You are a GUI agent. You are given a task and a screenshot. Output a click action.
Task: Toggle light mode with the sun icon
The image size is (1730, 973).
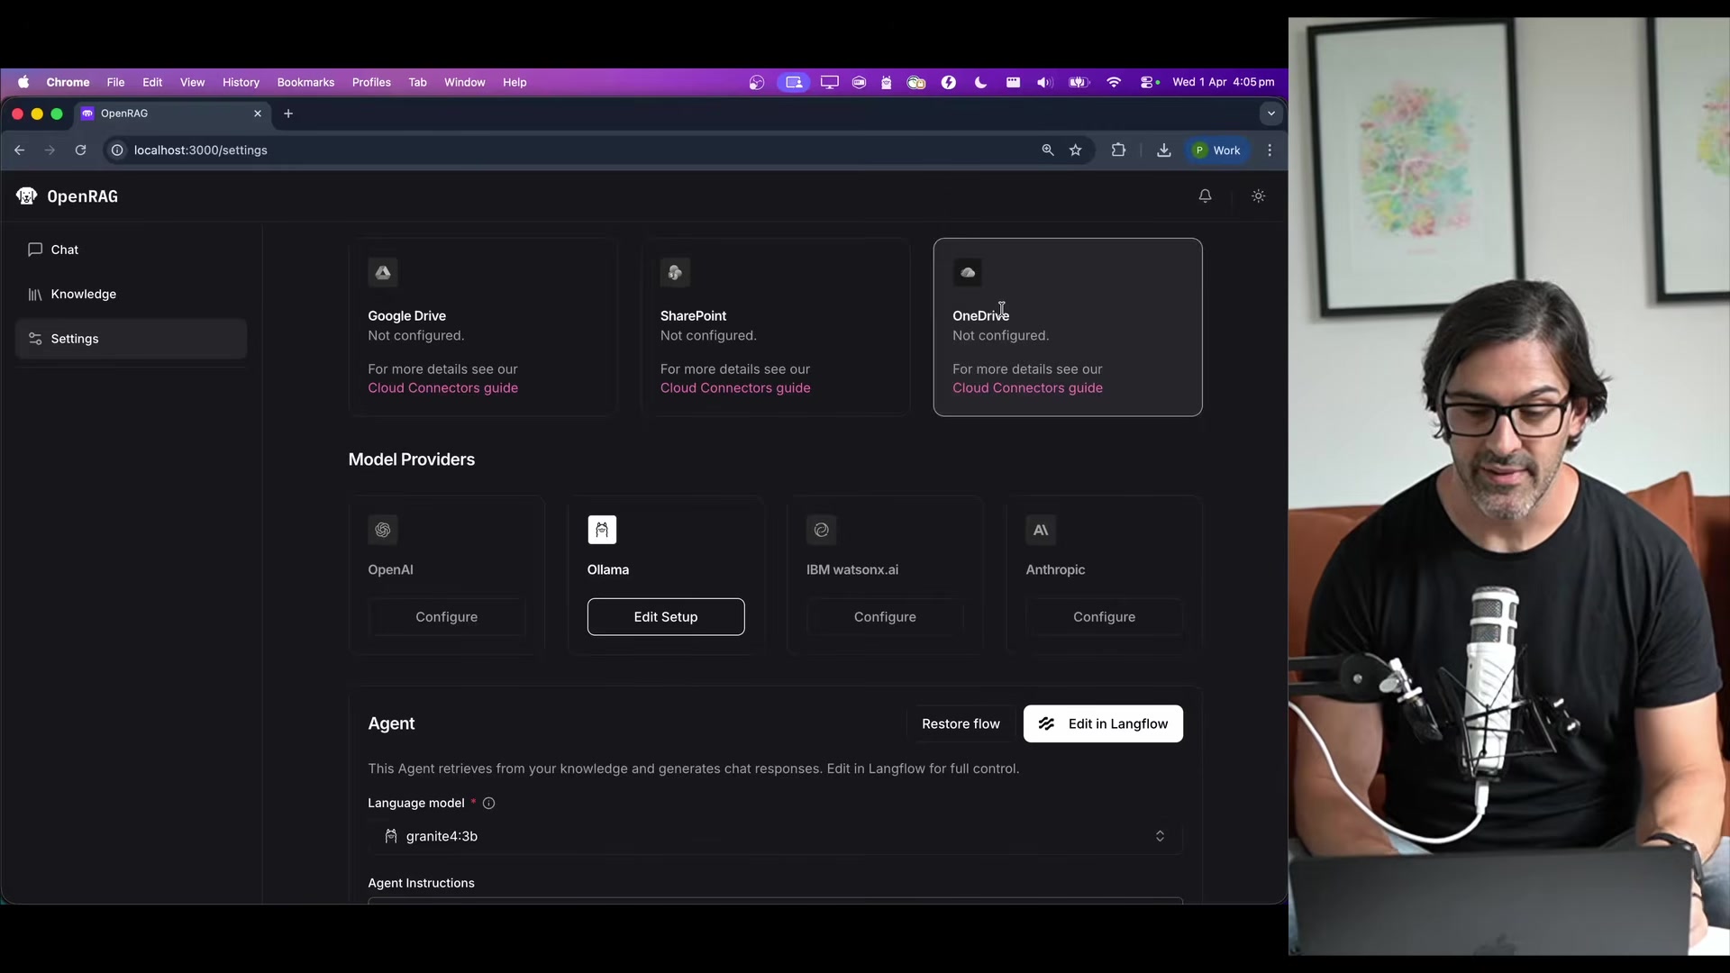1258,196
